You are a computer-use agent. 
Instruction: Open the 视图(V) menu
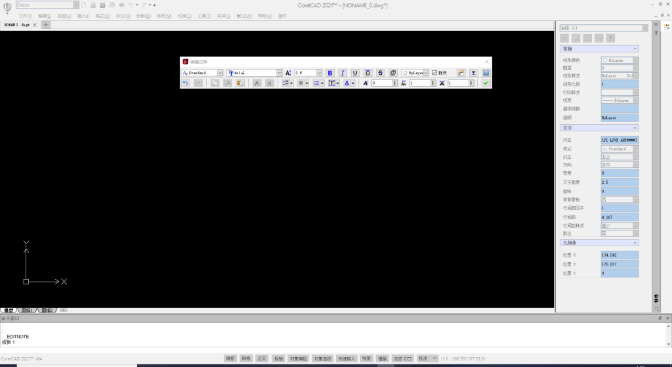[x=64, y=16]
